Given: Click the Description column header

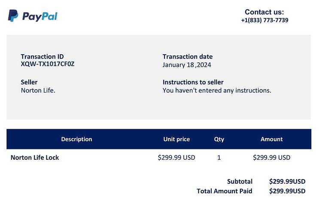Looking at the screenshot, I should click(x=76, y=139).
